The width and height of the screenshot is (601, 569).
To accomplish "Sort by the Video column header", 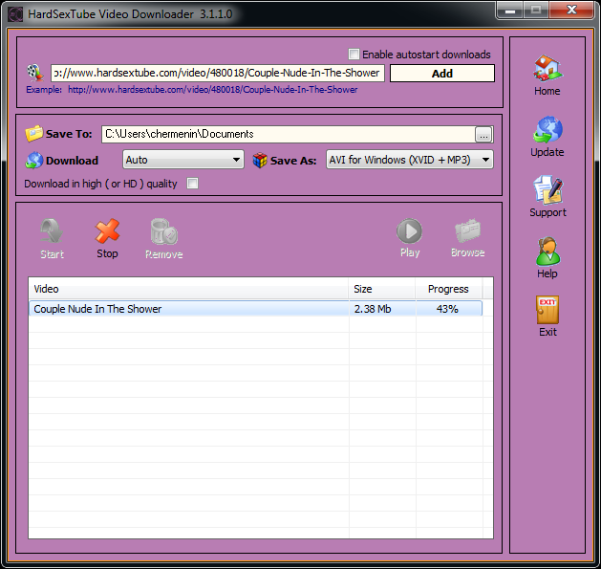I will (188, 289).
